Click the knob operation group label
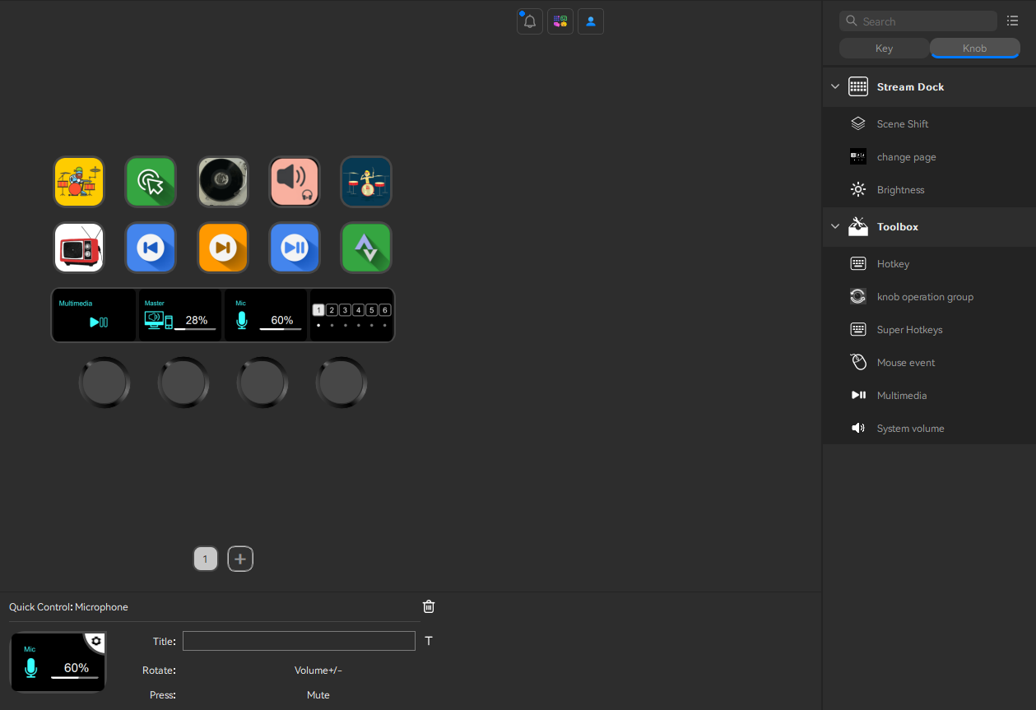 (x=925, y=296)
